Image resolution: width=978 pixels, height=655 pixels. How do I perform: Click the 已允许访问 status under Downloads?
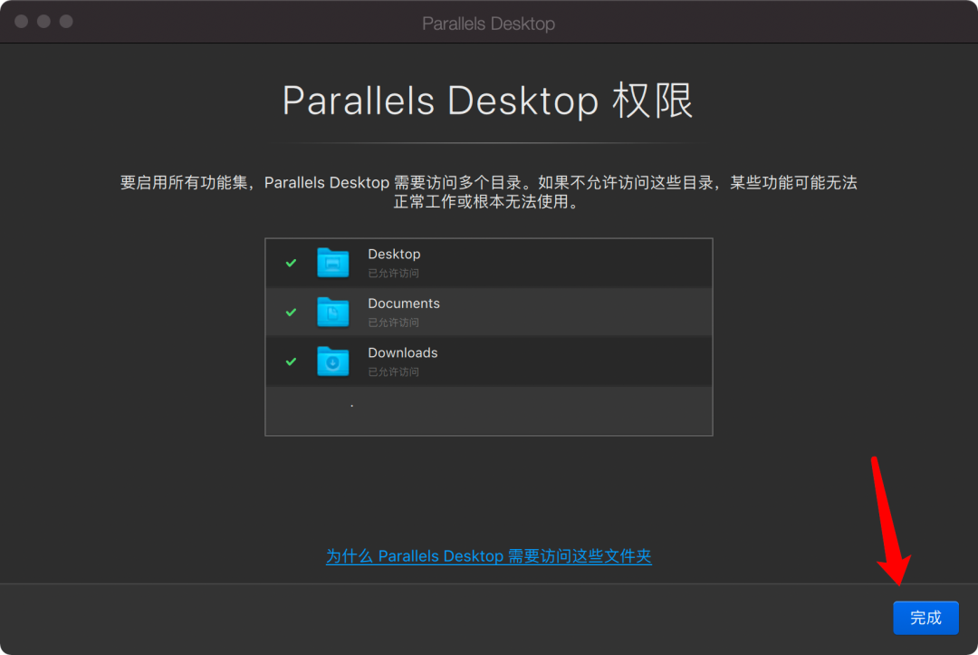[x=393, y=372]
